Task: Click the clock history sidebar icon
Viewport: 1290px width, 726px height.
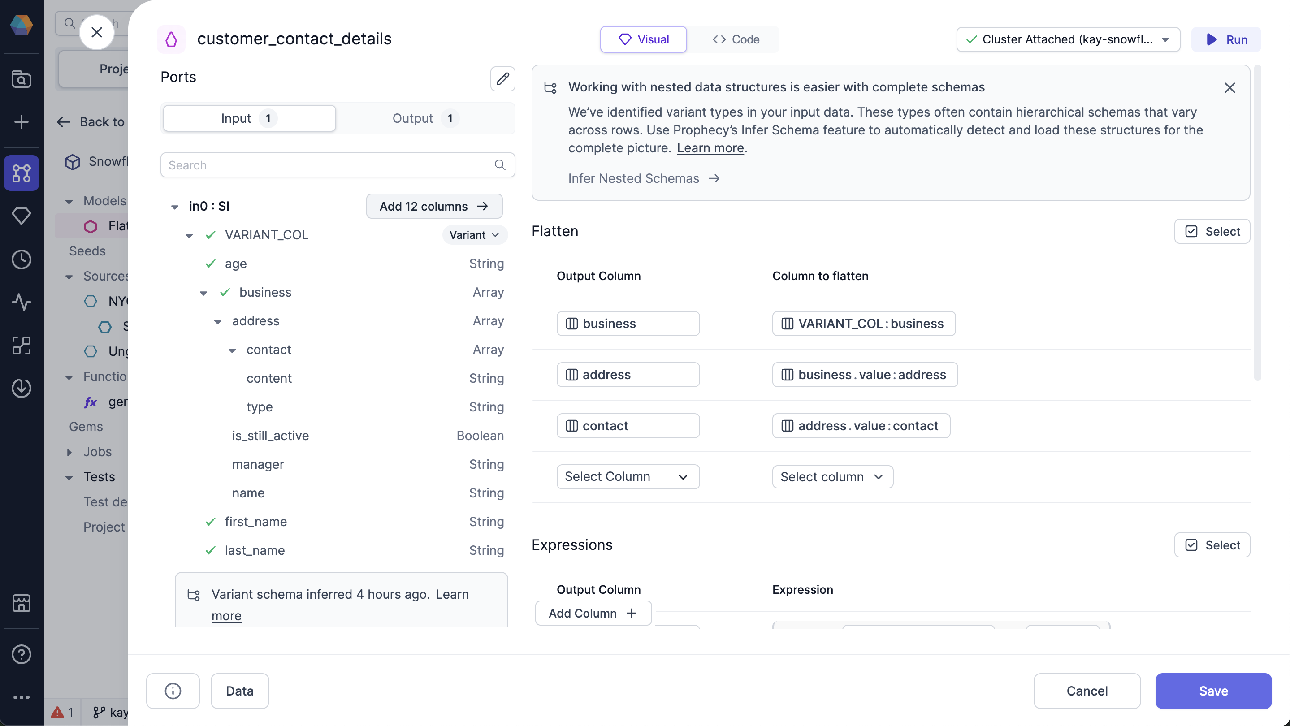Action: (x=21, y=259)
